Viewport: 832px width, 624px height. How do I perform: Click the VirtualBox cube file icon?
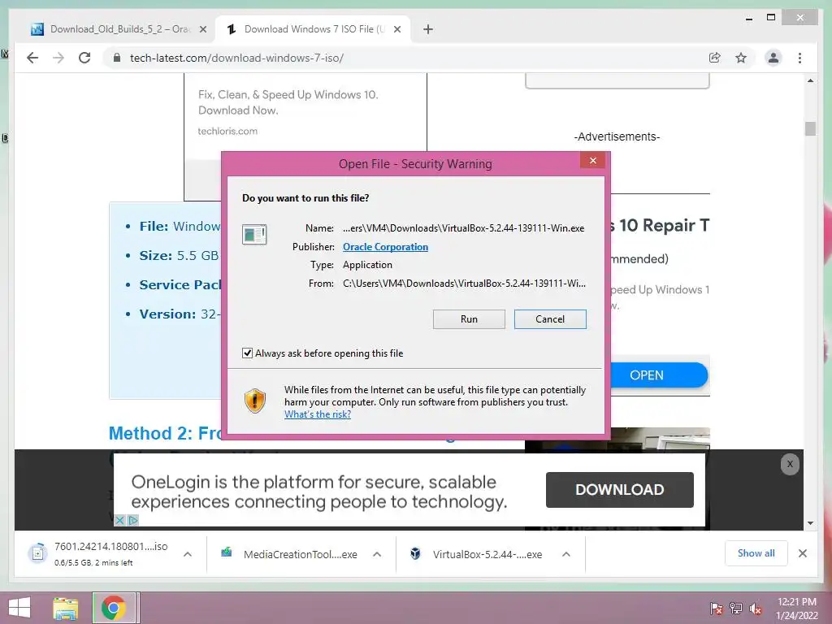coord(415,554)
